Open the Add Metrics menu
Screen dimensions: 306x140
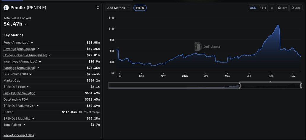tap(118, 8)
